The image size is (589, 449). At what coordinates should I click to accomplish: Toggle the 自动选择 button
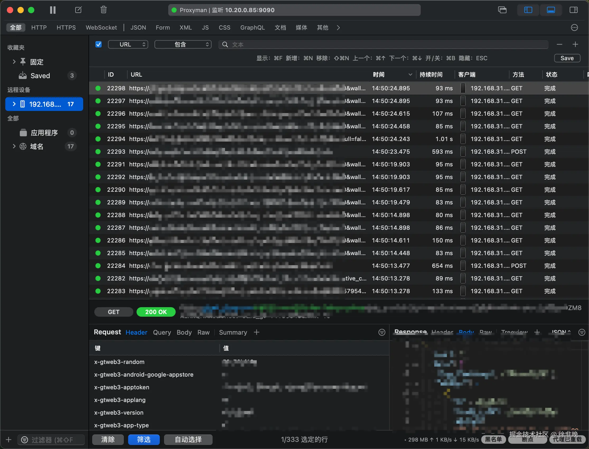tap(188, 440)
